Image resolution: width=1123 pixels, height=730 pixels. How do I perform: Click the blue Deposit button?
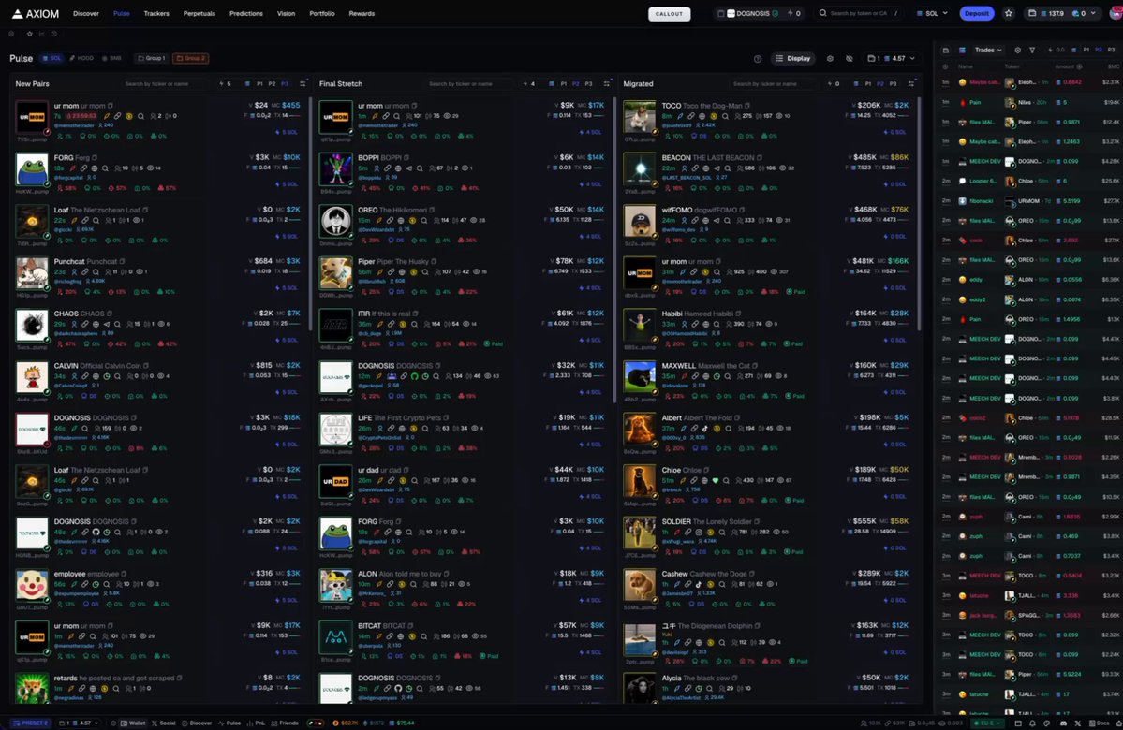pos(976,13)
